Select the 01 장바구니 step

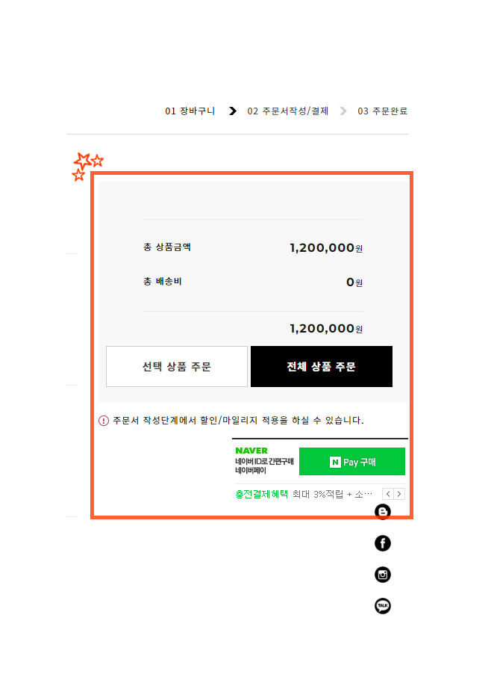pyautogui.click(x=190, y=111)
